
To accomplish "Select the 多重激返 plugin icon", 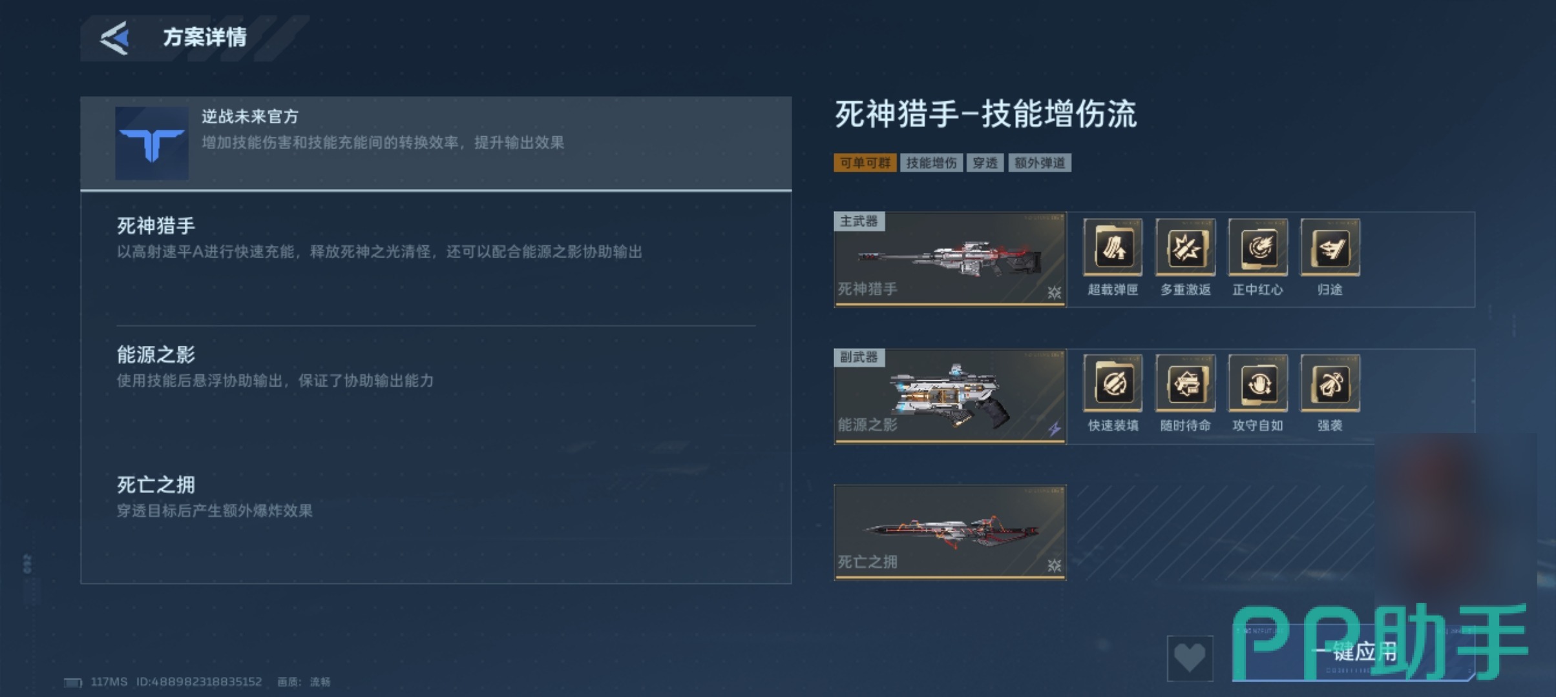I will click(1185, 247).
